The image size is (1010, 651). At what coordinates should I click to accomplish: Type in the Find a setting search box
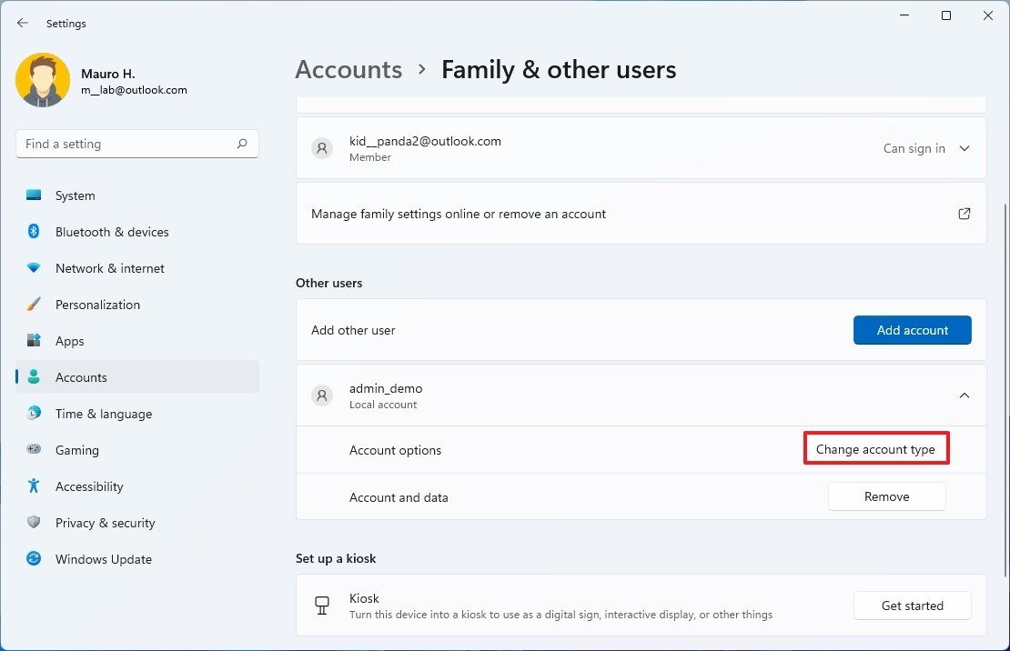[136, 143]
